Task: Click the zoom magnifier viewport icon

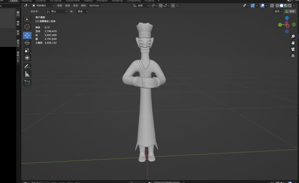Action: coord(293,36)
